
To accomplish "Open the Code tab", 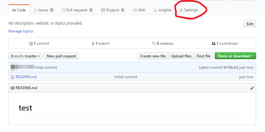I will click(x=19, y=10).
